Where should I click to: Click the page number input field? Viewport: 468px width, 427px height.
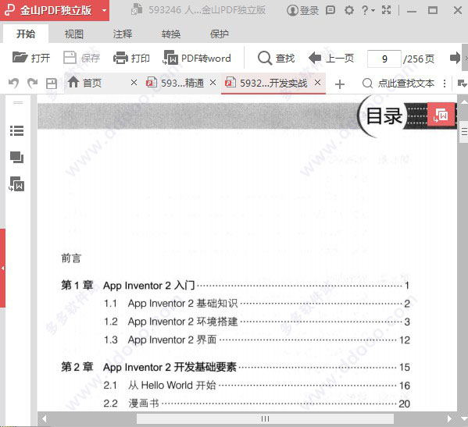384,59
